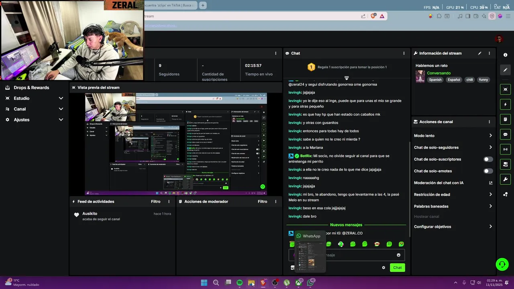The height and width of the screenshot is (289, 514).
Task: Select the chill tag
Action: click(469, 79)
